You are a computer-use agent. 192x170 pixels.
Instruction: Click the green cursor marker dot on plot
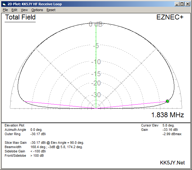[167, 101]
